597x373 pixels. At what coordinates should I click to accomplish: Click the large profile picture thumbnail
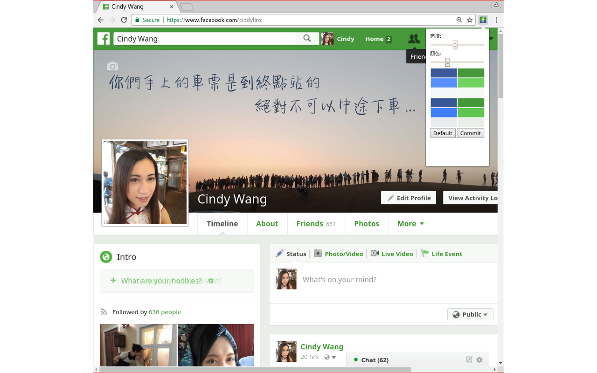145,183
